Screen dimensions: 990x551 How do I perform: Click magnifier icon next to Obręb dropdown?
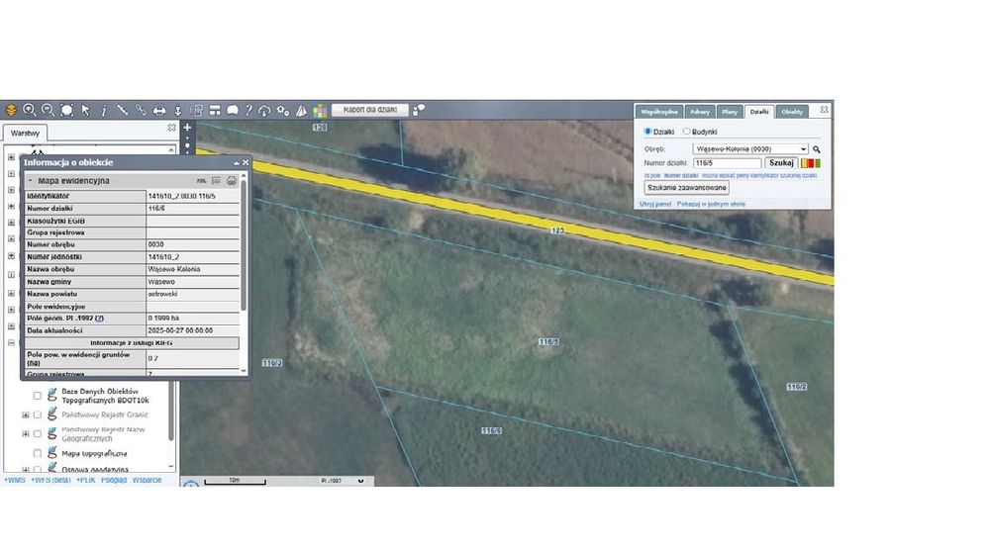pyautogui.click(x=817, y=149)
